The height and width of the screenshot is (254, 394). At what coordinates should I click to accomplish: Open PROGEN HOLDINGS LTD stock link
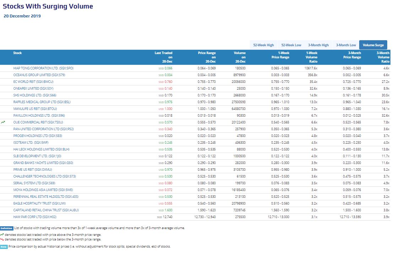pyautogui.click(x=37, y=136)
